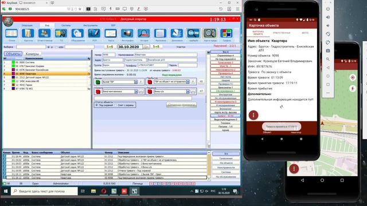
Task: Open Windows Start menu
Action: (6, 191)
